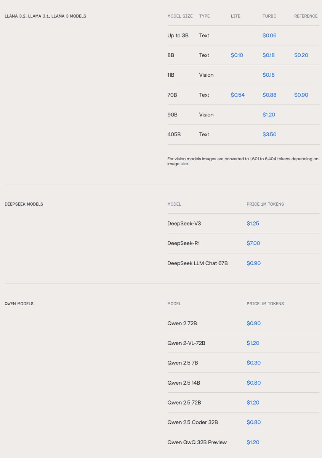Image resolution: width=322 pixels, height=458 pixels.
Task: Select the Qwen 2 72B model name
Action: [x=182, y=323]
